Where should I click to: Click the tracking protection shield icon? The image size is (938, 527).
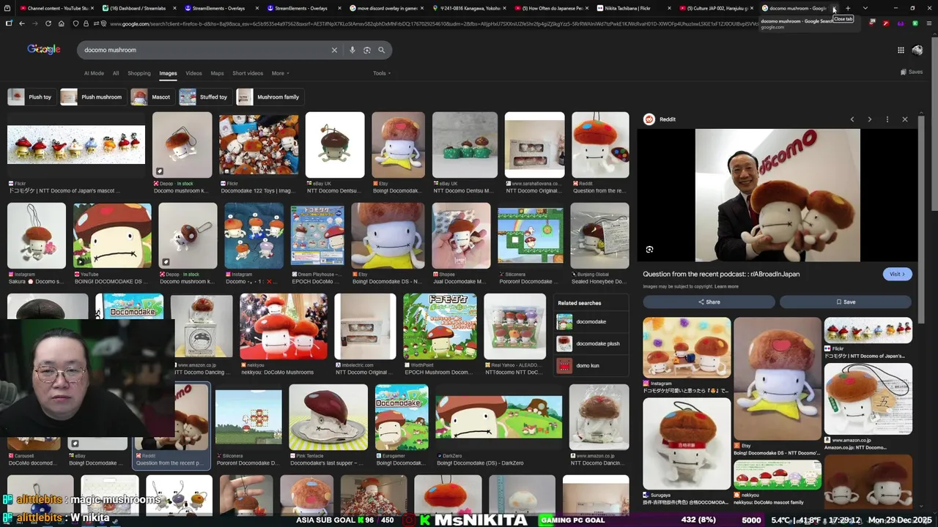tap(75, 23)
